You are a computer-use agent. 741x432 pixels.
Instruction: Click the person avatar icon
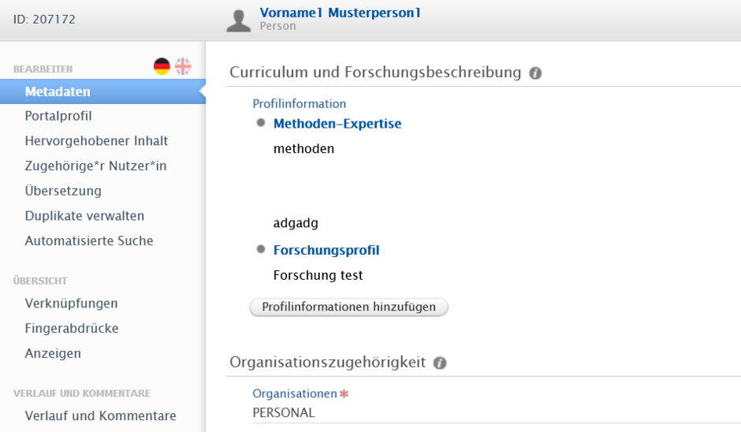point(239,20)
